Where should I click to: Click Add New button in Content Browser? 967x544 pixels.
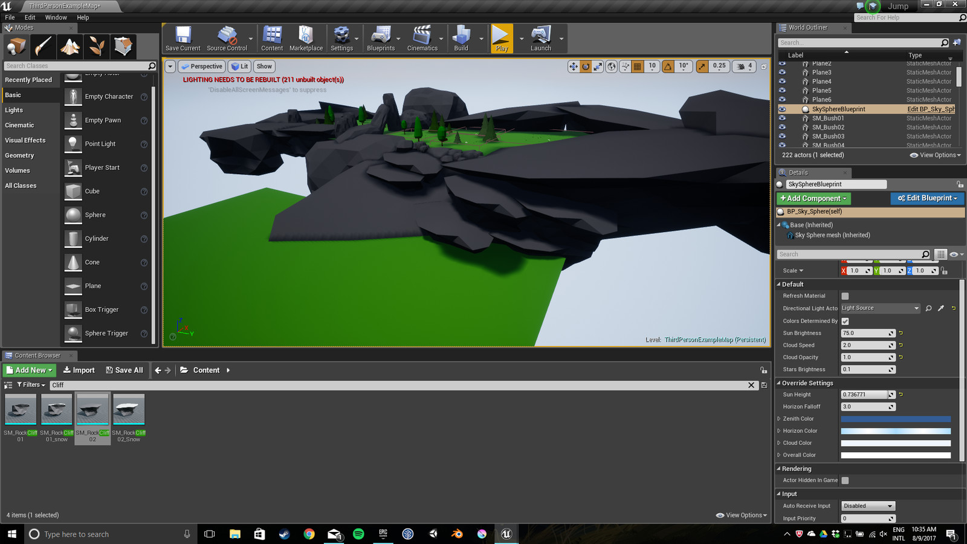[x=30, y=370]
